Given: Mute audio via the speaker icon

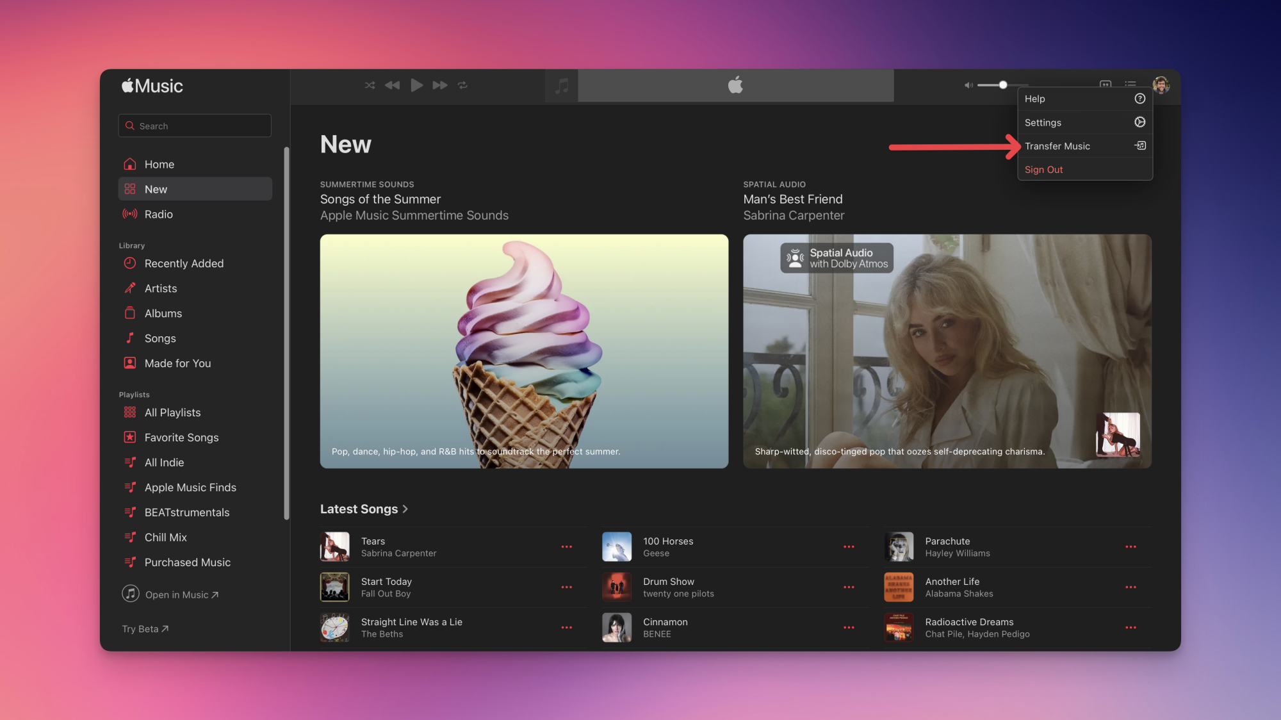Looking at the screenshot, I should coord(968,85).
